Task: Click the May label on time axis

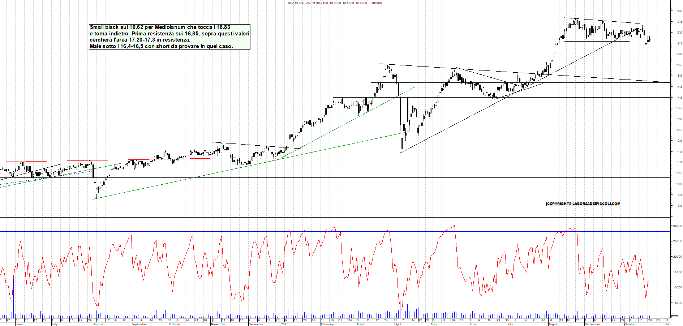Action: click(434, 324)
